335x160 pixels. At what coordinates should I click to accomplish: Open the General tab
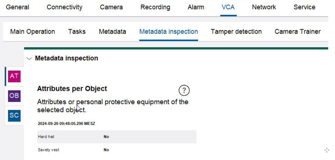[17, 7]
